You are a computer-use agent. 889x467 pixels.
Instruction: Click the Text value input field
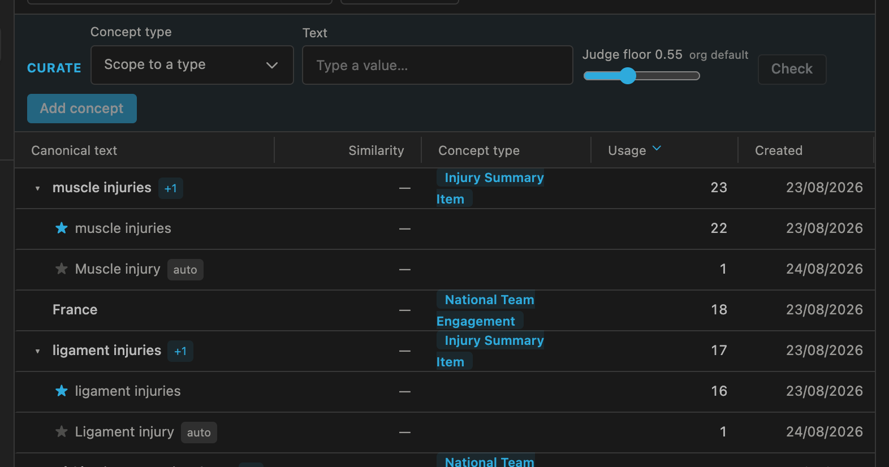pos(438,65)
